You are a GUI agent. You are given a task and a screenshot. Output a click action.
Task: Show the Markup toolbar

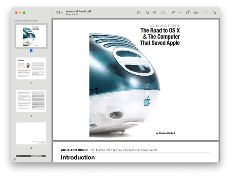click(x=196, y=13)
